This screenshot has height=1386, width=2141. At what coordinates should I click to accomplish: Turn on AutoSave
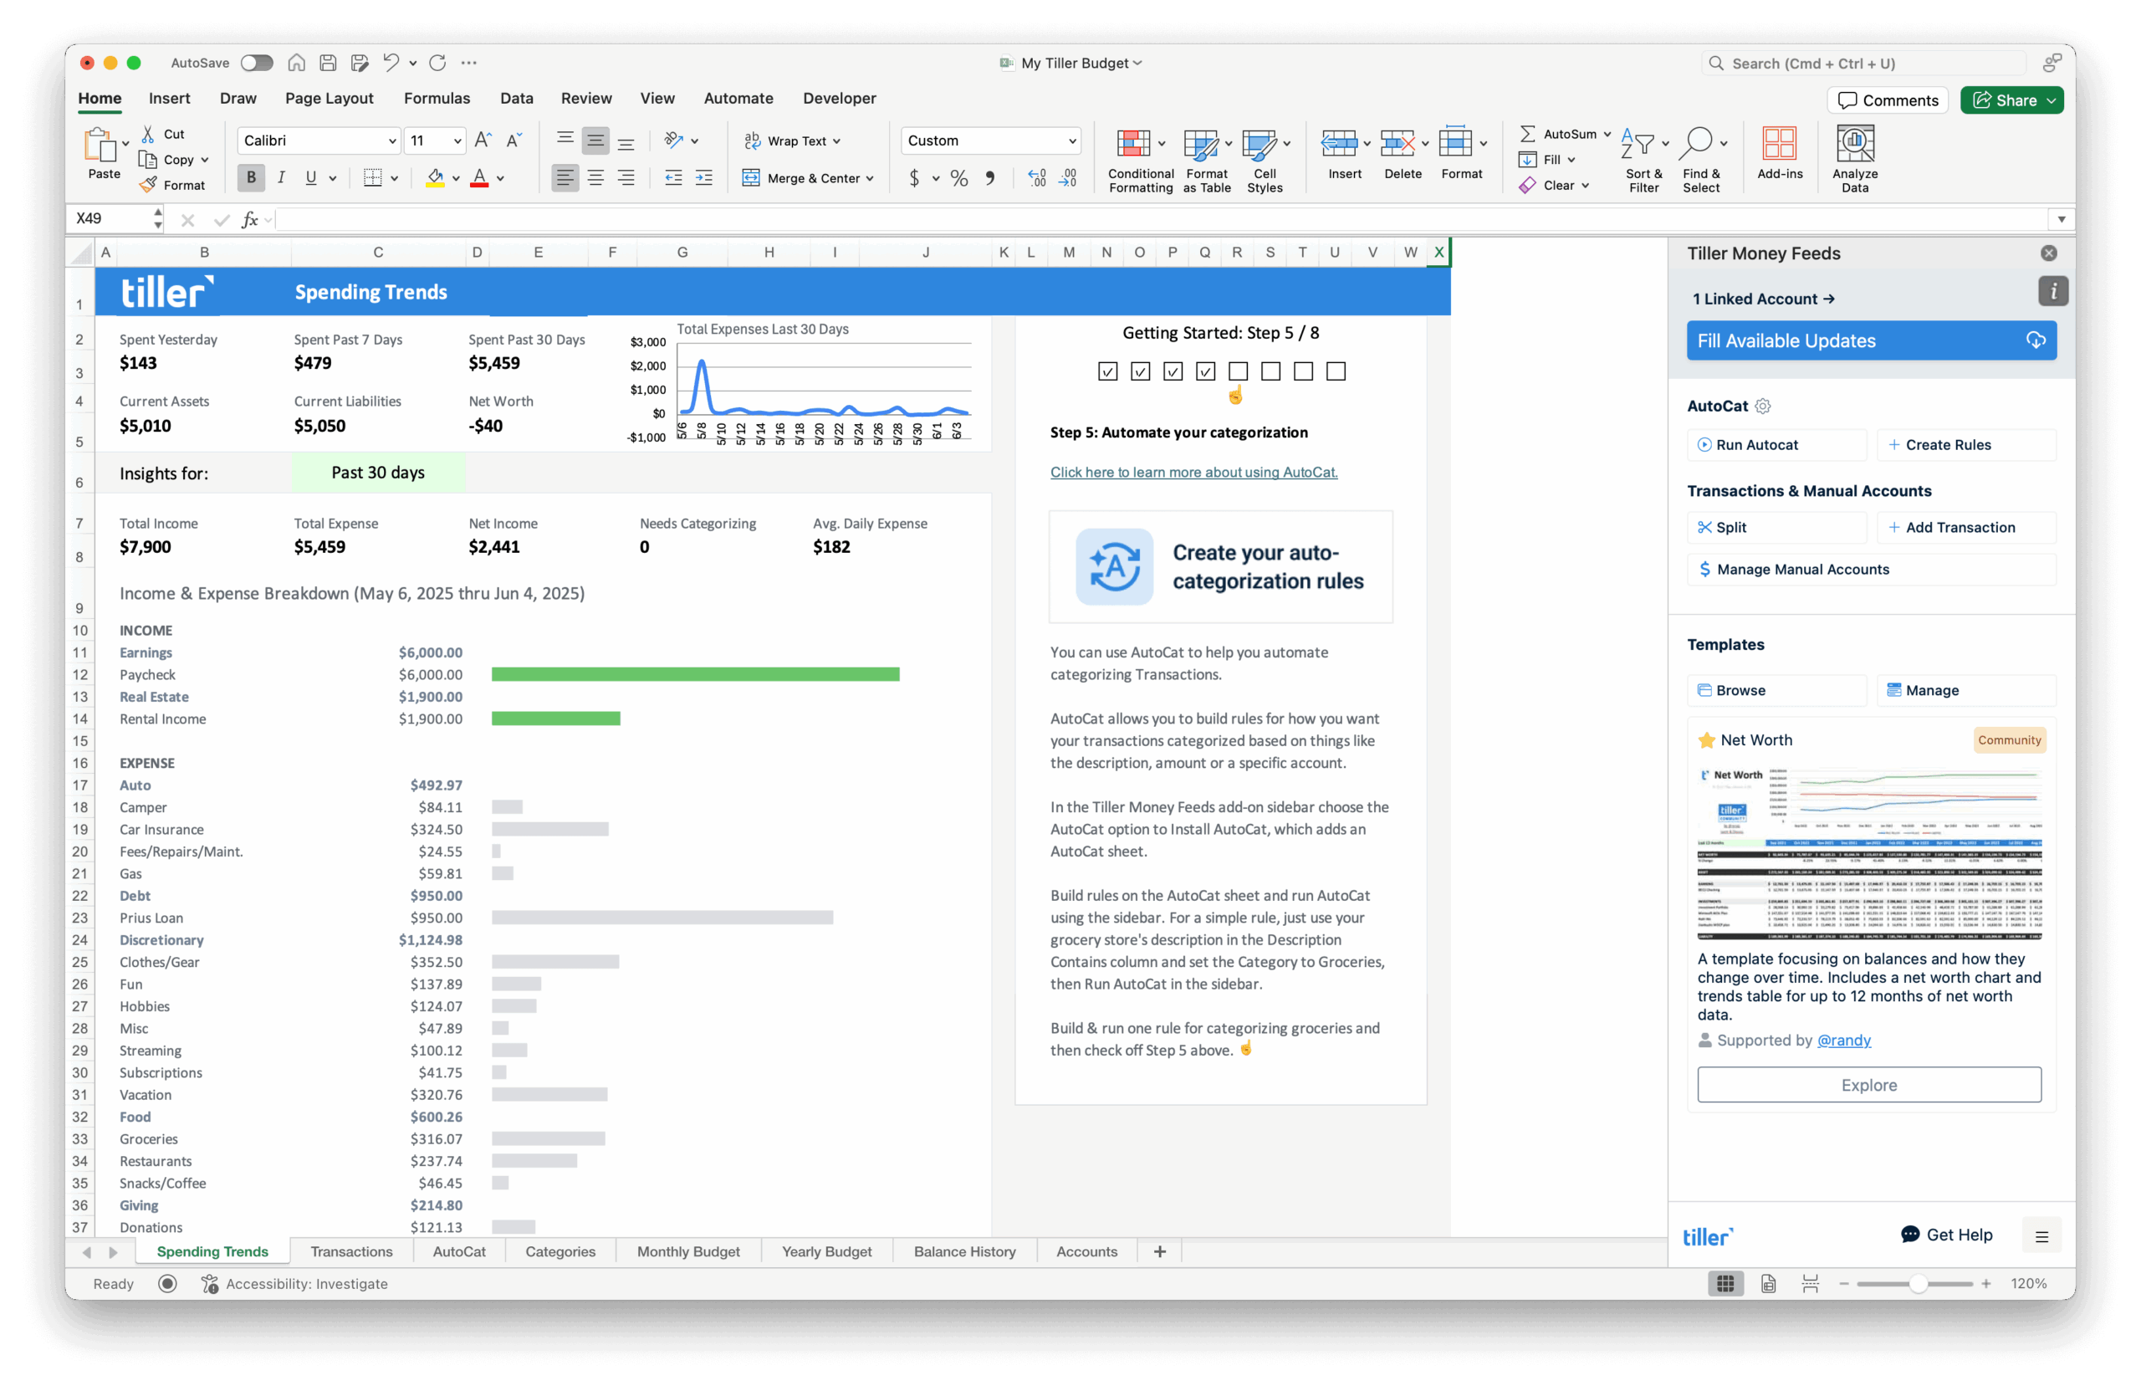[257, 63]
